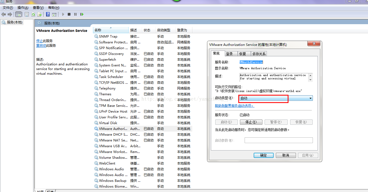Click the Start Service play icon

(63, 14)
